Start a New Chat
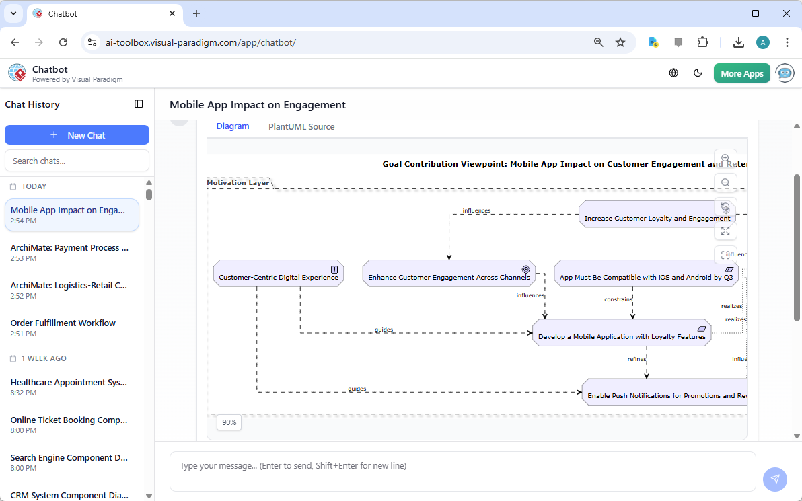 77,134
